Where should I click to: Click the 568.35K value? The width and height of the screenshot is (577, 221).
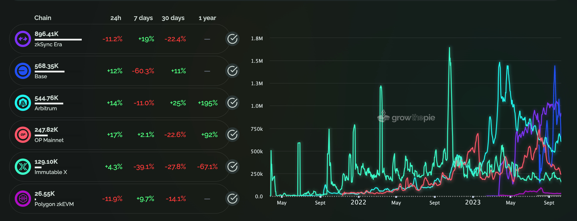[46, 66]
